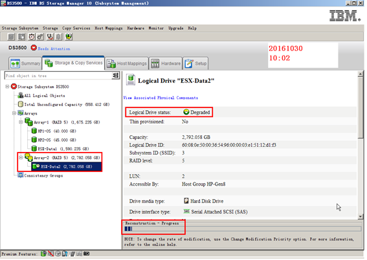Collapse the Storage Subsystem DS3500 node
The width and height of the screenshot is (367, 260).
tap(7, 87)
